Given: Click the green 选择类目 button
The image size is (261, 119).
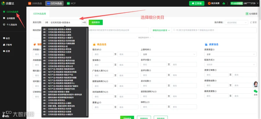Looking at the screenshot, I should 96,22.
